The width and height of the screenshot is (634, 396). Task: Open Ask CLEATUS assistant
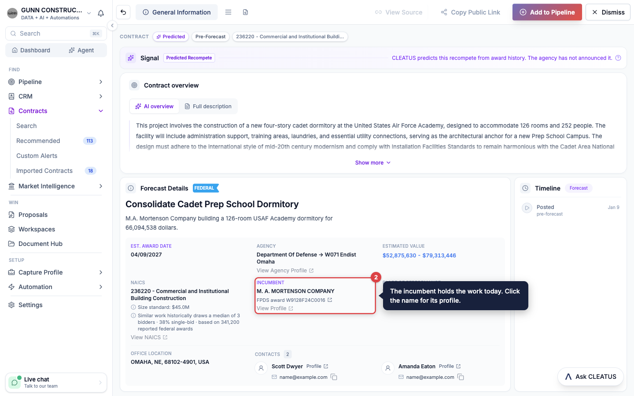tap(590, 377)
